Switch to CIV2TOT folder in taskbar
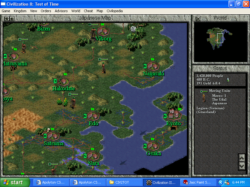This screenshot has height=187, width=250. (x=123, y=182)
